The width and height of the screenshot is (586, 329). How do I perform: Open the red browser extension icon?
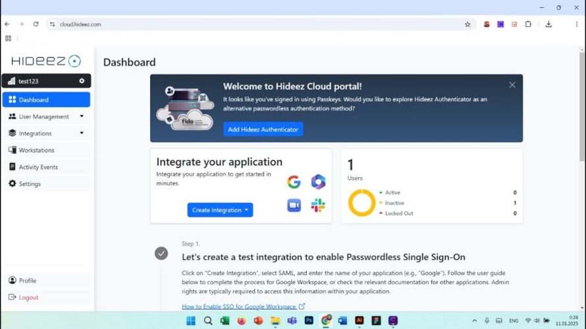(x=487, y=24)
